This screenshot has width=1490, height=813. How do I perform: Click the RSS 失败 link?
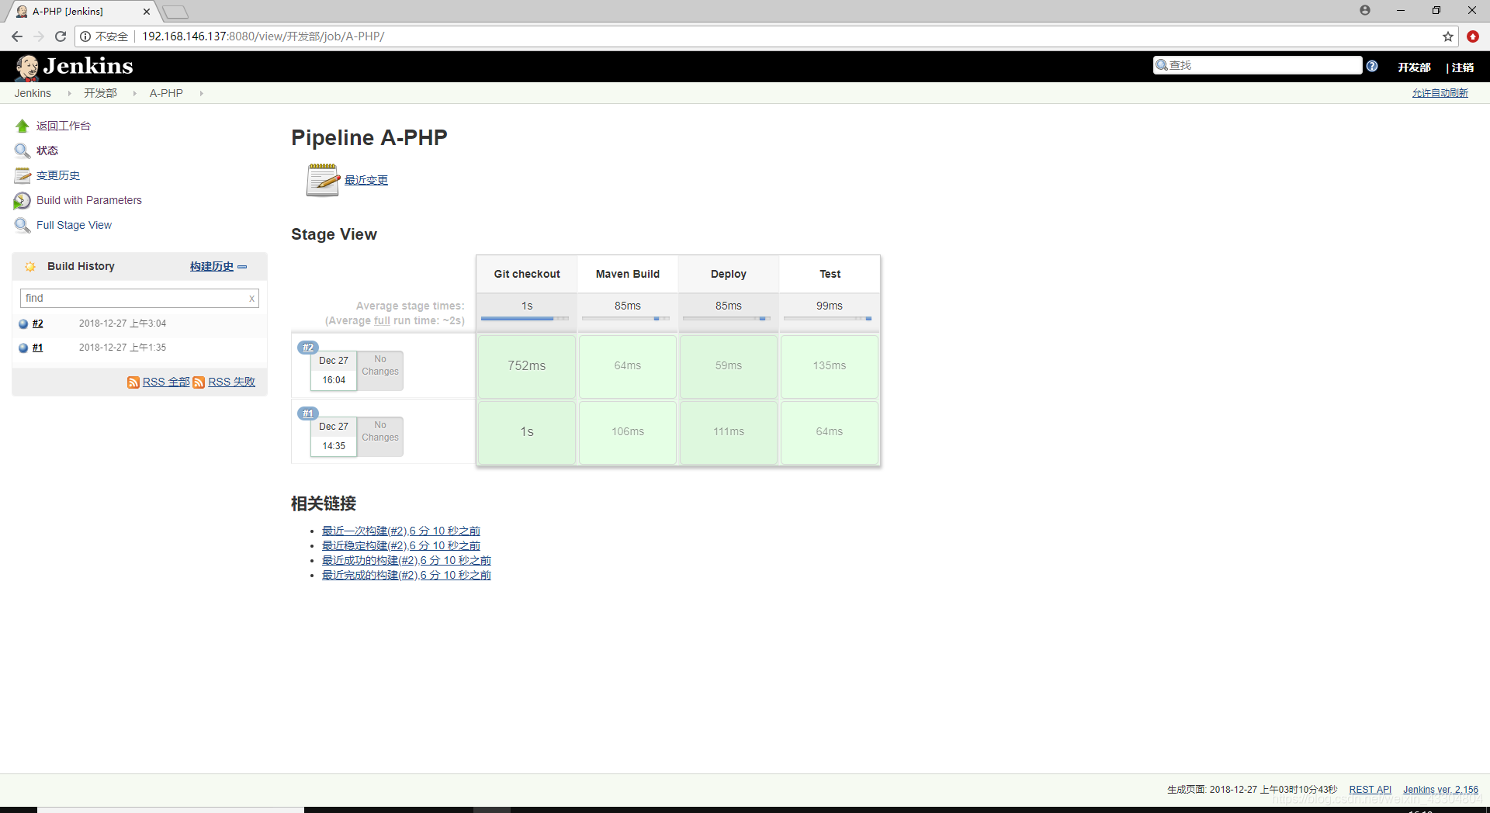(x=231, y=382)
